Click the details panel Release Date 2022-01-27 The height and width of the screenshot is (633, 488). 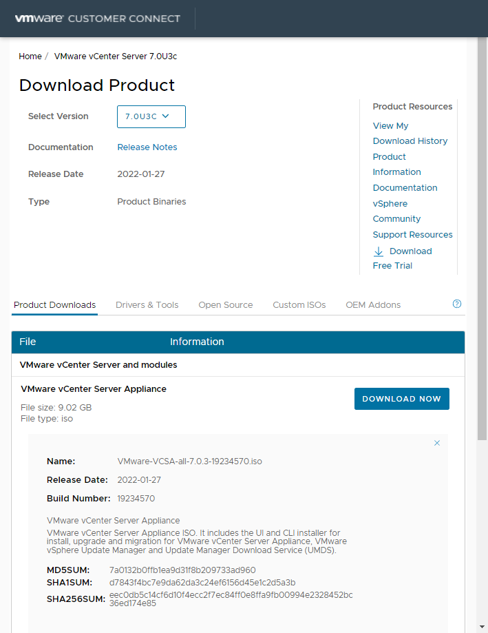(139, 479)
